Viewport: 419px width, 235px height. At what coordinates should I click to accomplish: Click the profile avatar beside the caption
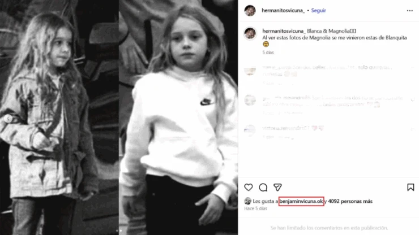coord(250,33)
